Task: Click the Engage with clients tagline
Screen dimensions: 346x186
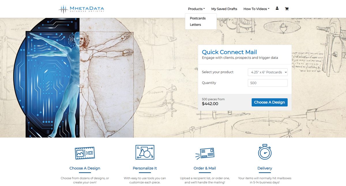Action: [x=240, y=58]
